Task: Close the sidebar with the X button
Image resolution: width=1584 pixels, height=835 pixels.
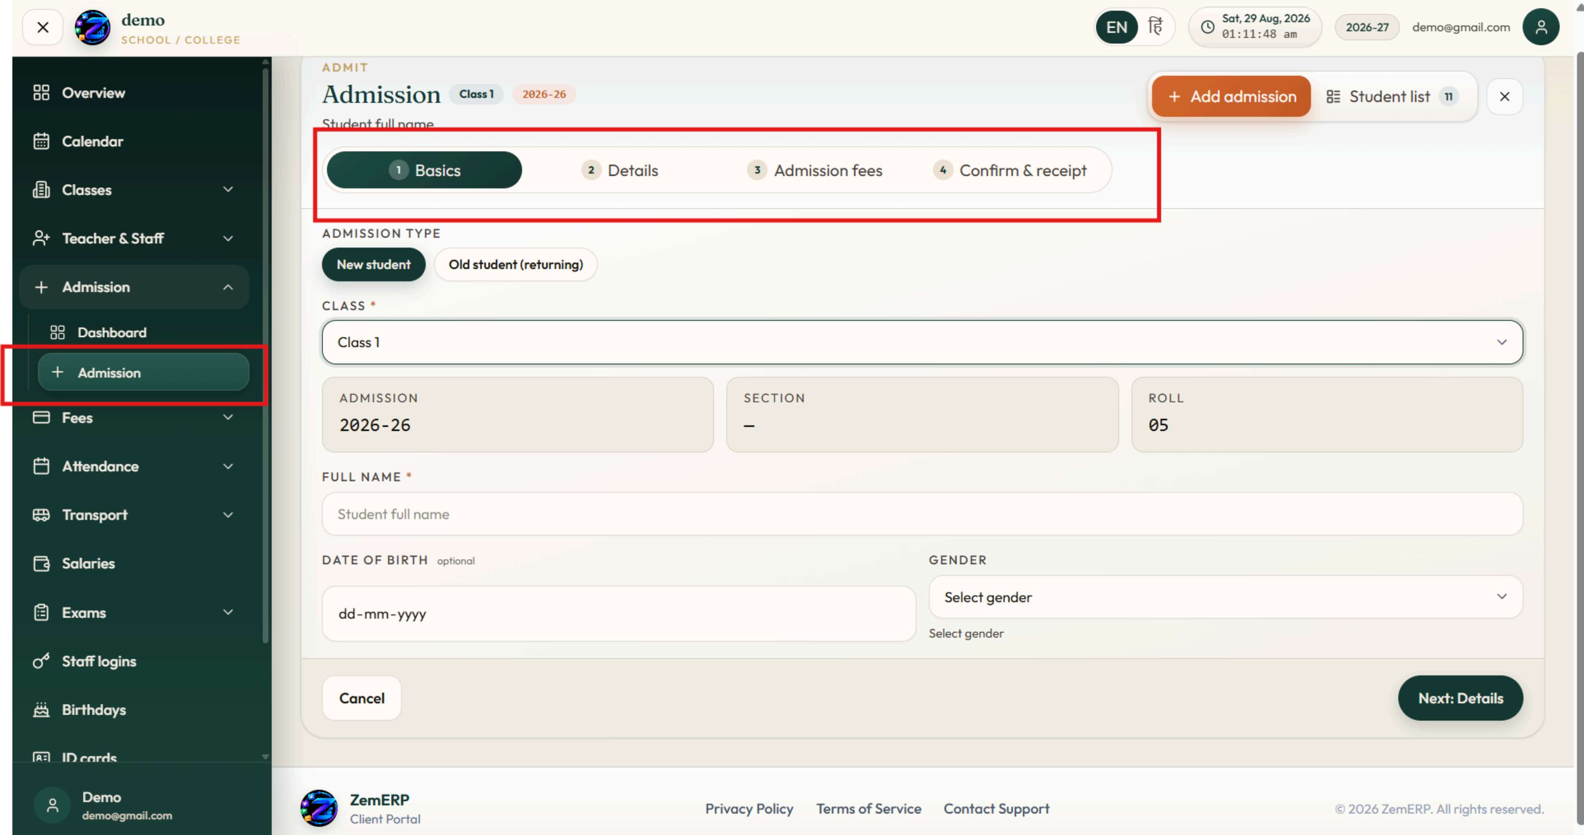Action: click(42, 28)
